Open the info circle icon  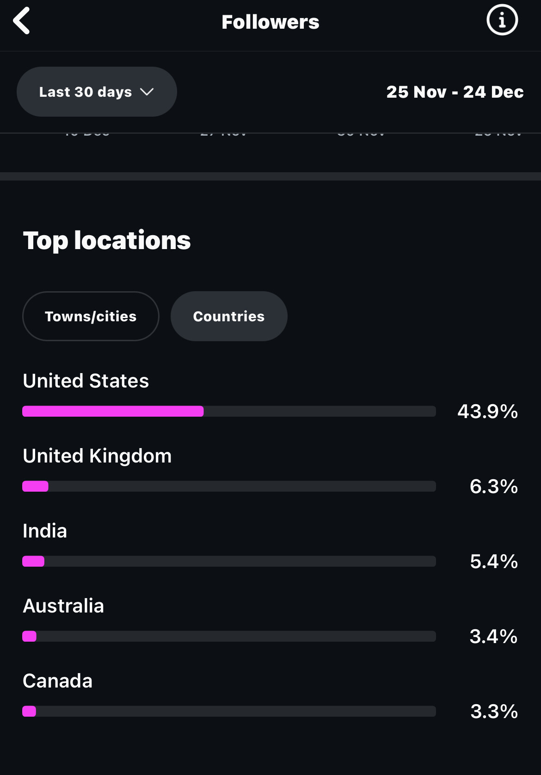[502, 20]
